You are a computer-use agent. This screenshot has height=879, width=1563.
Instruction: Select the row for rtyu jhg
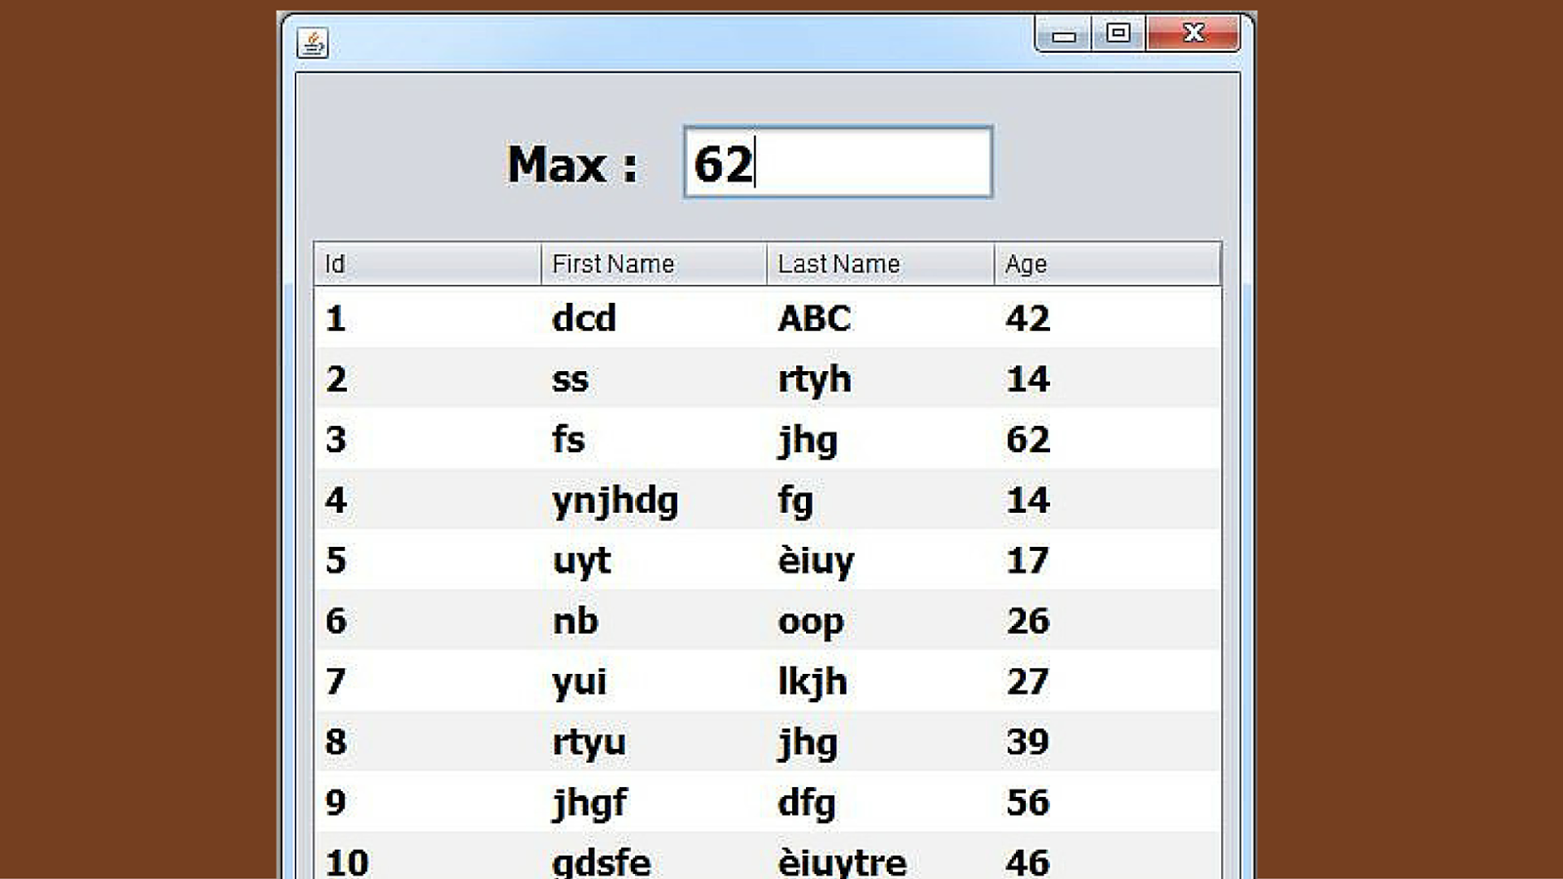pyautogui.click(x=684, y=742)
